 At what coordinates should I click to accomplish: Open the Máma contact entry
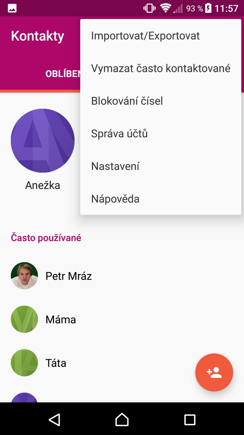pos(61,320)
